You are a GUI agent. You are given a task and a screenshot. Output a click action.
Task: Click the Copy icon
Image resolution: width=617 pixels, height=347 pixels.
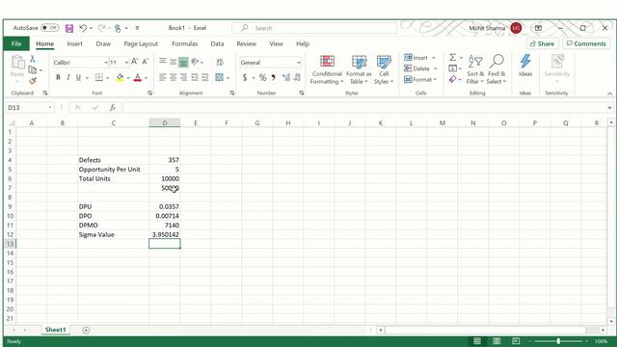click(33, 69)
